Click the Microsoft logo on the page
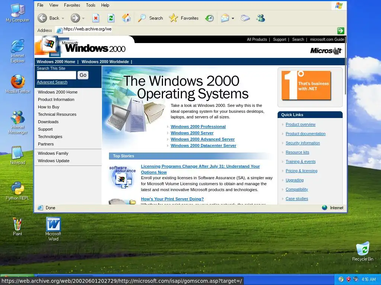381x285 pixels. (326, 50)
